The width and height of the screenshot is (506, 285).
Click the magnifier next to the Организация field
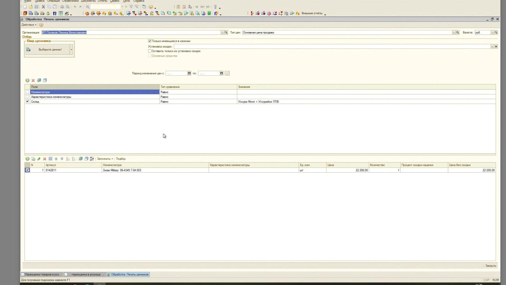point(226,33)
